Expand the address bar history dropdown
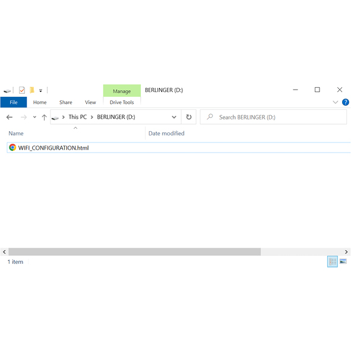The height and width of the screenshot is (351, 351). (x=174, y=117)
